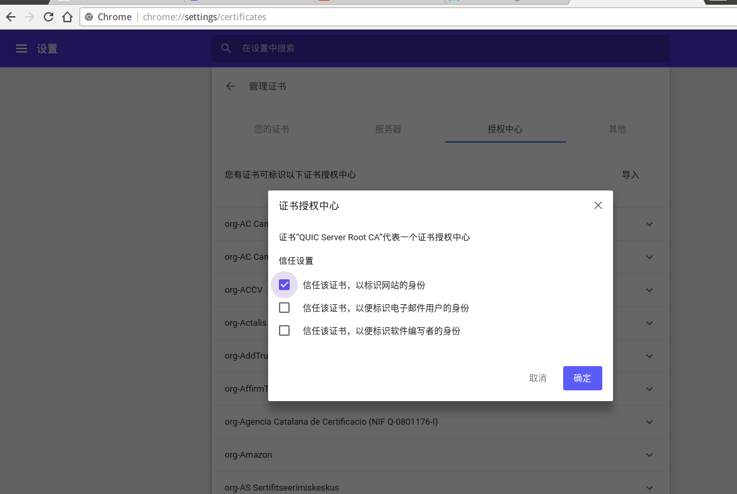Viewport: 737px width, 494px height.
Task: Select the 授权中心 tab
Action: pos(505,129)
